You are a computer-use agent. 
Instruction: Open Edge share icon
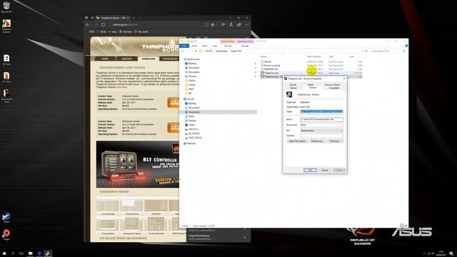click(x=239, y=25)
